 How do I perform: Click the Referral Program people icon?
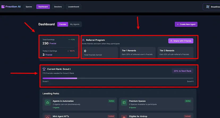point(83,40)
